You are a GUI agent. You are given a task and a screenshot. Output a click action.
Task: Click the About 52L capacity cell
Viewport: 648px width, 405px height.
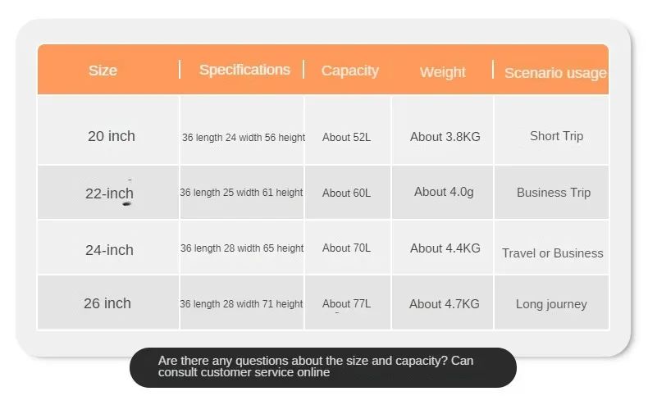[346, 138]
